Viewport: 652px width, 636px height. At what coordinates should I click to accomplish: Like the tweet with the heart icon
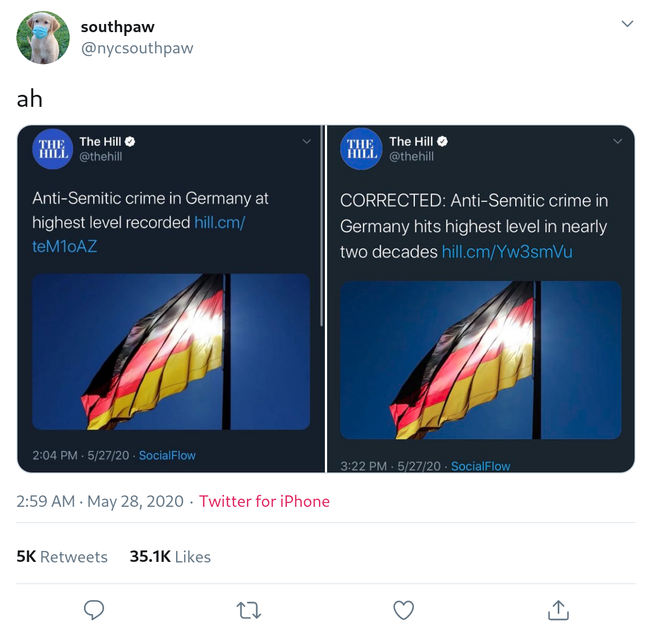(403, 610)
